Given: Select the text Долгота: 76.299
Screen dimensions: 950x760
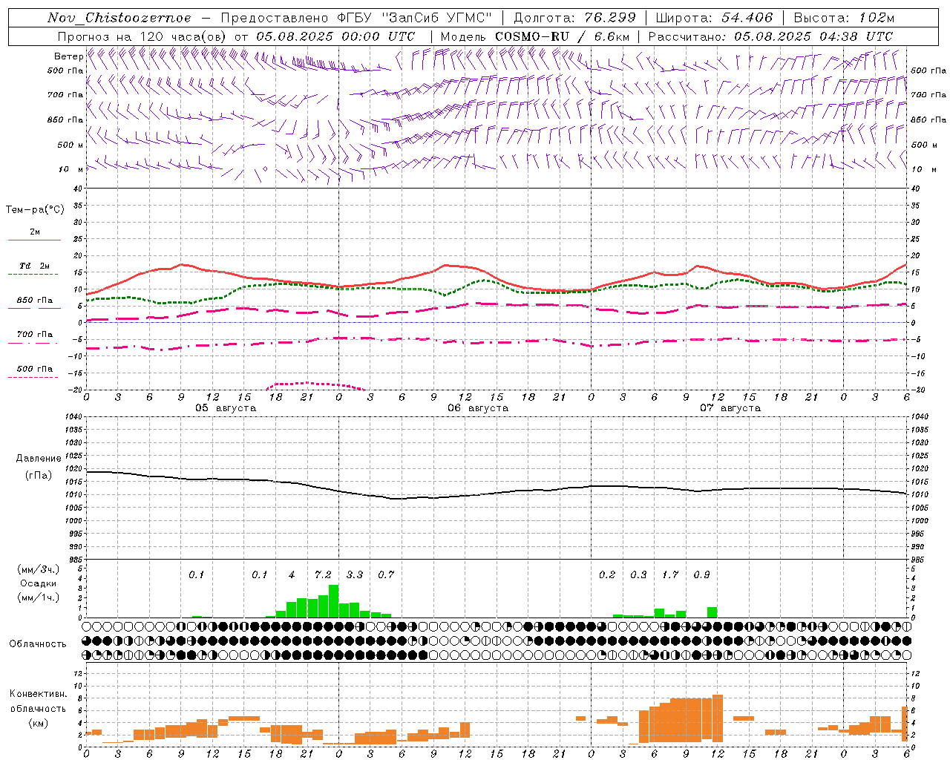Looking at the screenshot, I should pos(574,18).
